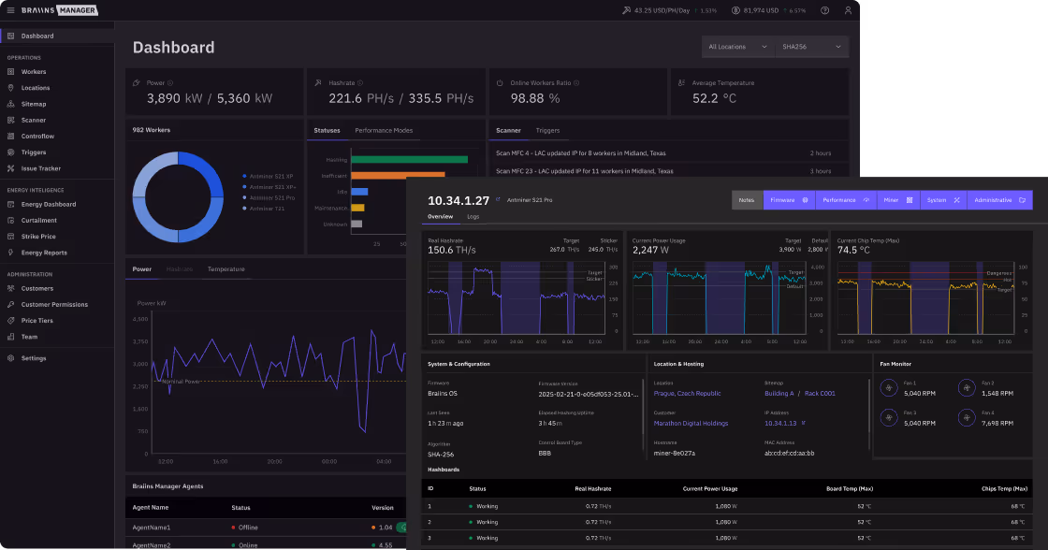Open the Miner actions dropdown button
Screen dimensions: 1048x550
tap(898, 200)
